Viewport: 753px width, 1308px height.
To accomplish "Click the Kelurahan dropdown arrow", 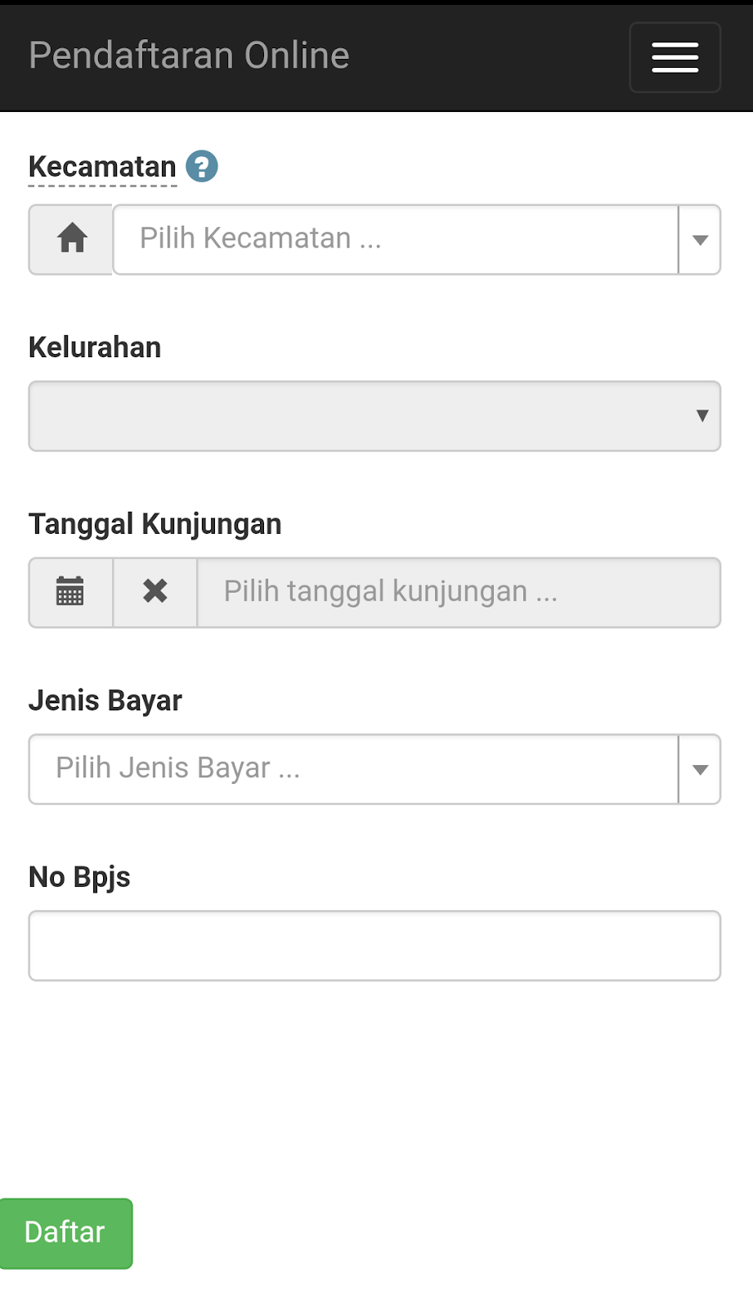I will click(x=701, y=416).
